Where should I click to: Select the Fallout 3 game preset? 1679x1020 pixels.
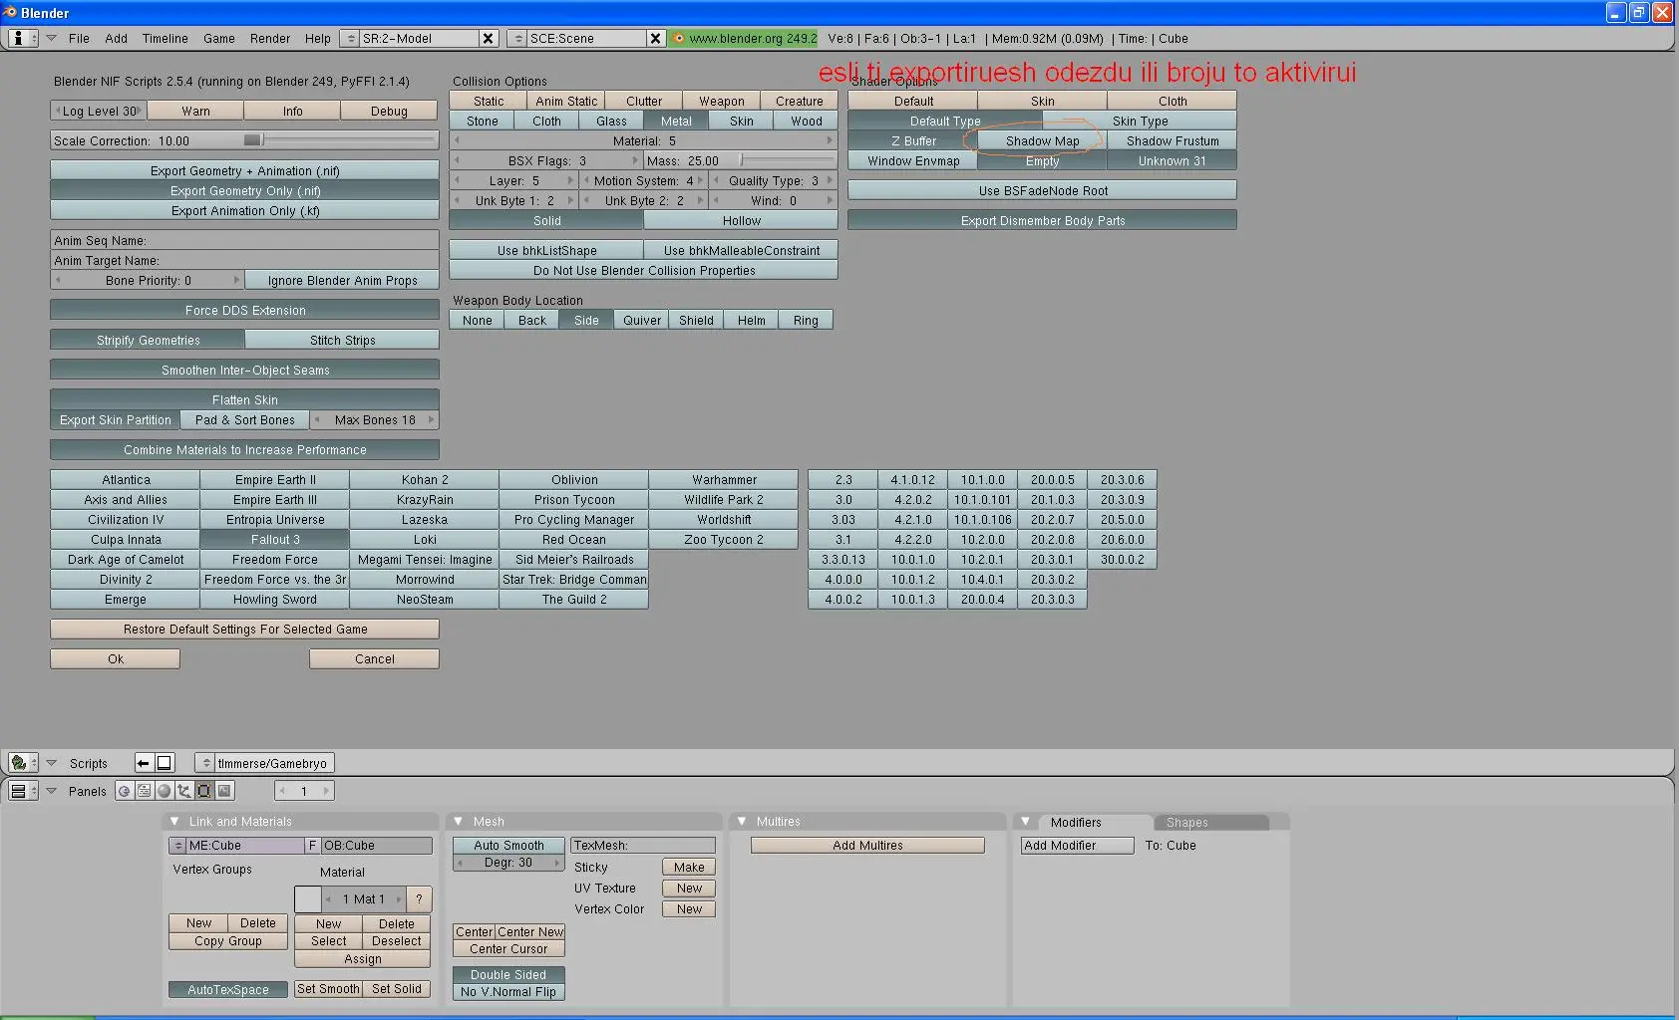(x=274, y=539)
